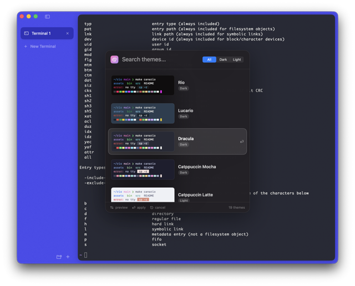Click the 'socket' line in terminal
The height and width of the screenshot is (286, 355).
[159, 244]
